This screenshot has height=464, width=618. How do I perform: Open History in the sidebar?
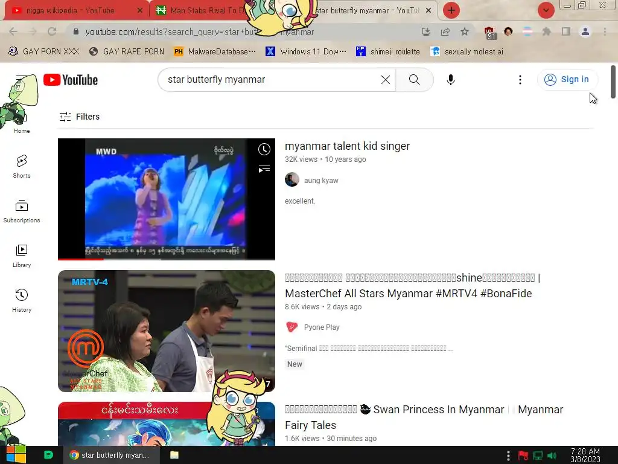click(22, 301)
